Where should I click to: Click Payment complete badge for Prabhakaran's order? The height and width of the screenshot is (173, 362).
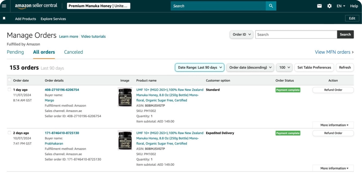pyautogui.click(x=288, y=133)
